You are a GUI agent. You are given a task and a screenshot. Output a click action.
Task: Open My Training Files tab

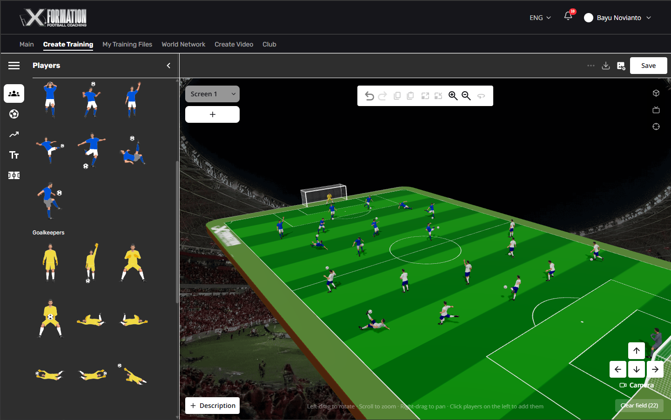pyautogui.click(x=127, y=44)
